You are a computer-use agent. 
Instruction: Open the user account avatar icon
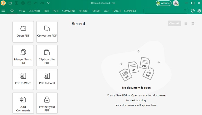(176, 3)
